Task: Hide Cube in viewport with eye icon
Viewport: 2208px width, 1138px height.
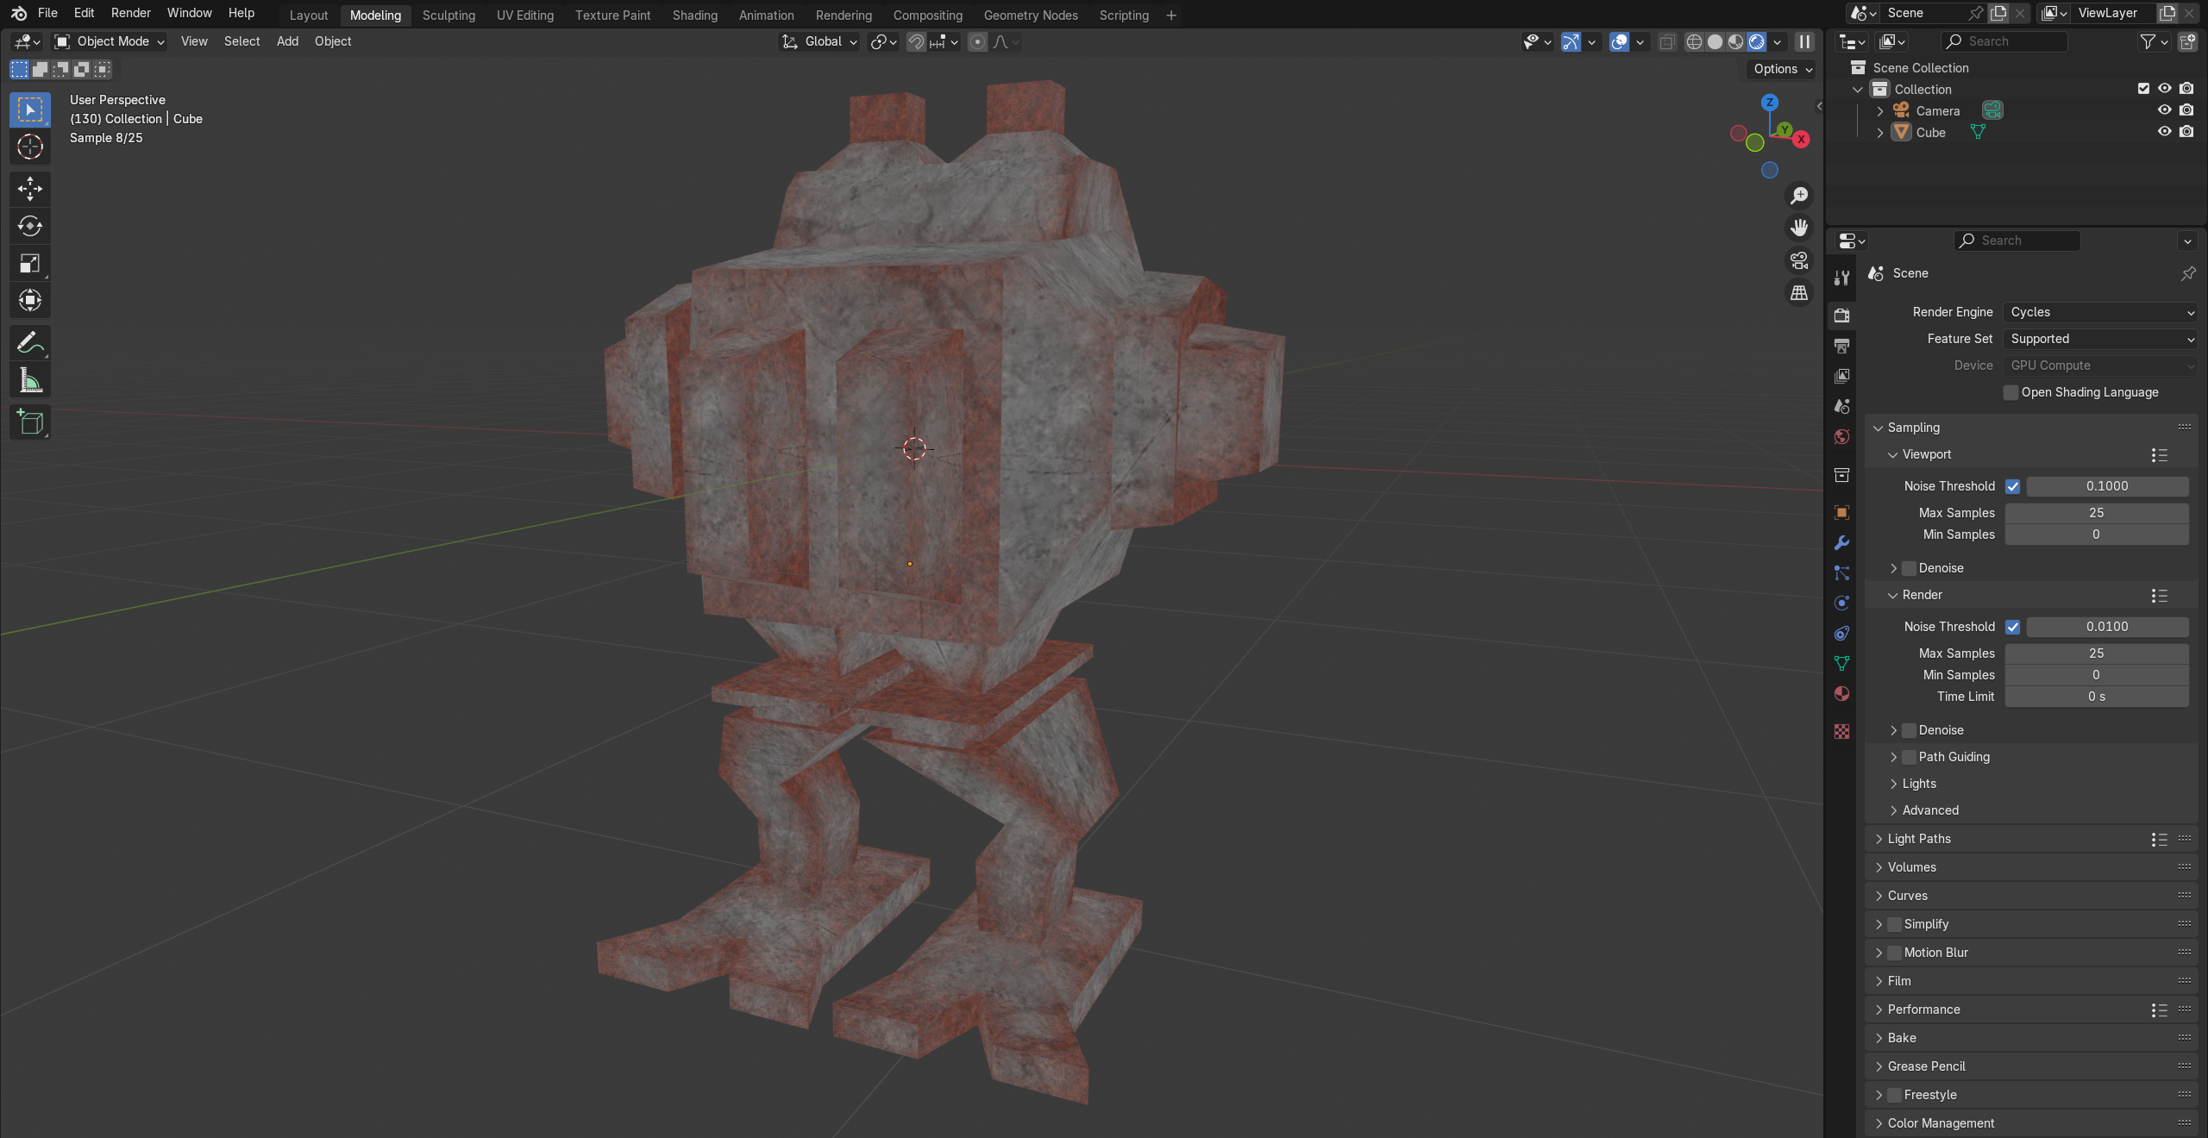Action: 2164,132
